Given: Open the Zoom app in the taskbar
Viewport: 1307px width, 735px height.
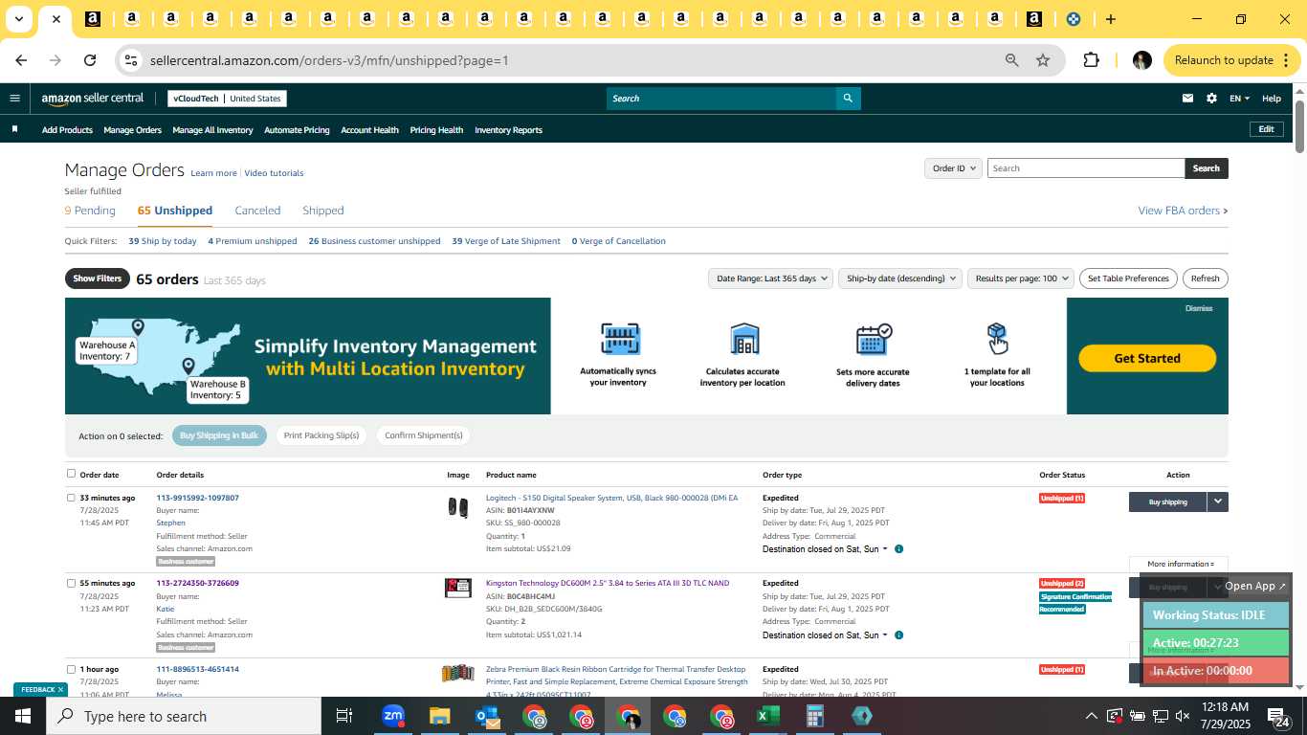Looking at the screenshot, I should click(392, 716).
